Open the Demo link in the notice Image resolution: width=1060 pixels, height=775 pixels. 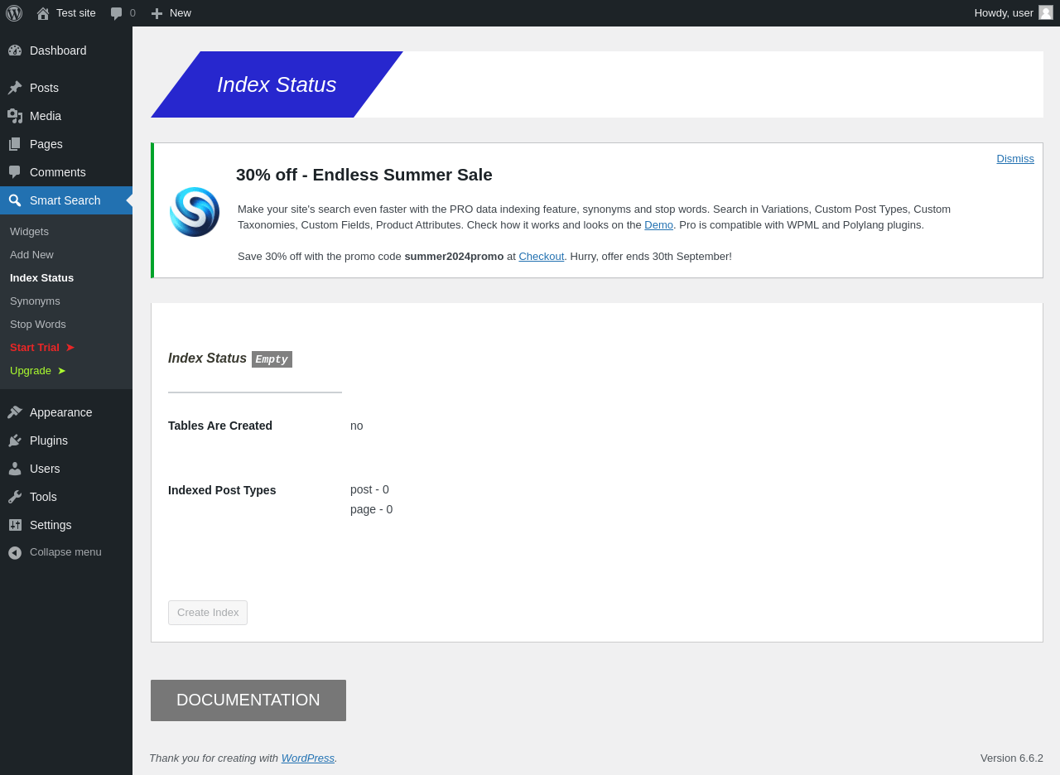pos(658,225)
